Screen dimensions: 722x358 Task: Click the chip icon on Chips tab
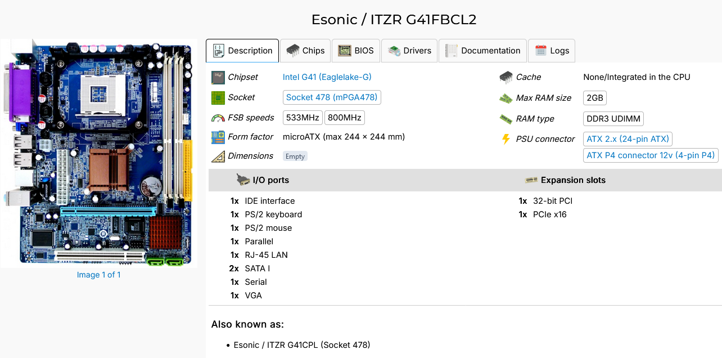pyautogui.click(x=293, y=51)
